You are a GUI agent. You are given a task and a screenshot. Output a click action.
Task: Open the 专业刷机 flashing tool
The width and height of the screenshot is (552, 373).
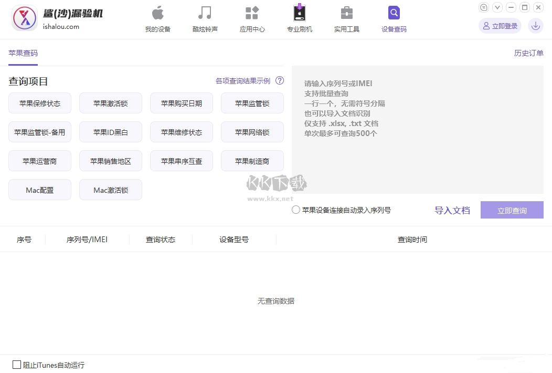click(x=299, y=18)
